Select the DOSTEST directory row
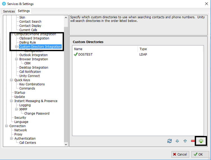 [x=138, y=54]
